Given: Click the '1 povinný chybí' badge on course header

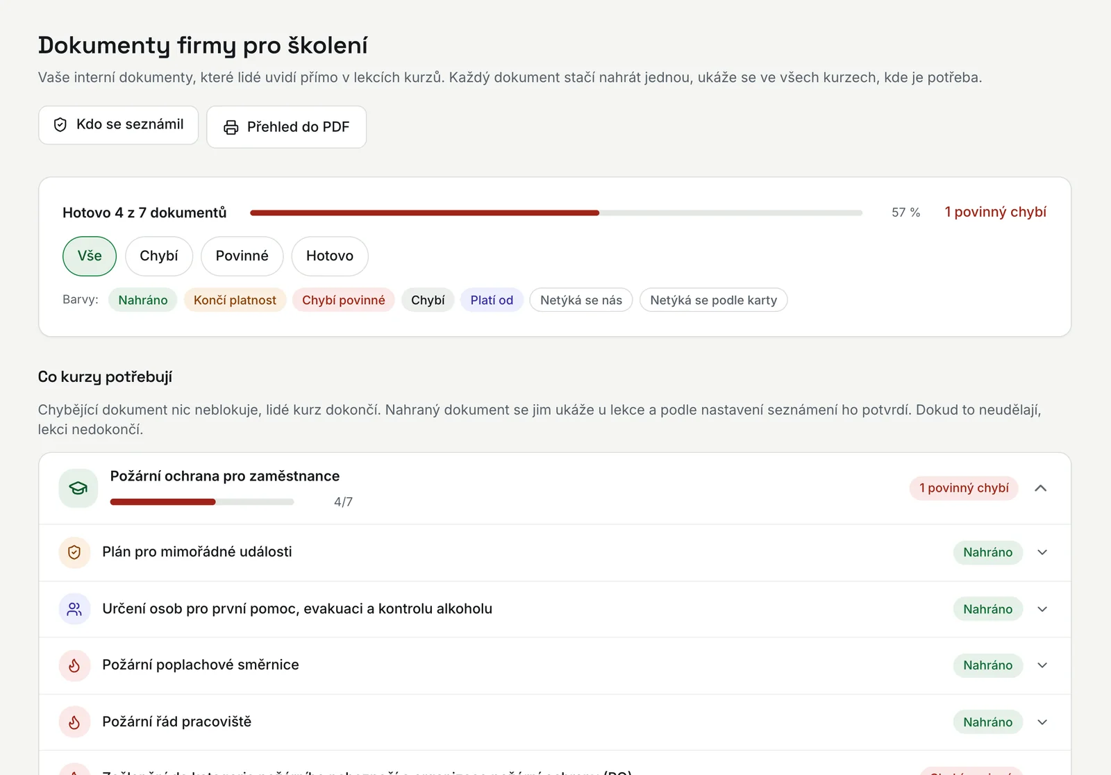Looking at the screenshot, I should pos(964,488).
